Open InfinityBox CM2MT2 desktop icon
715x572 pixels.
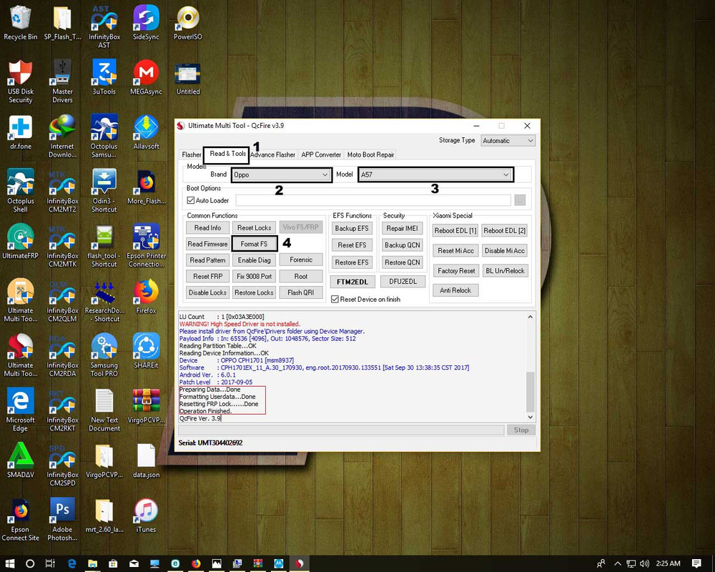coord(62,191)
